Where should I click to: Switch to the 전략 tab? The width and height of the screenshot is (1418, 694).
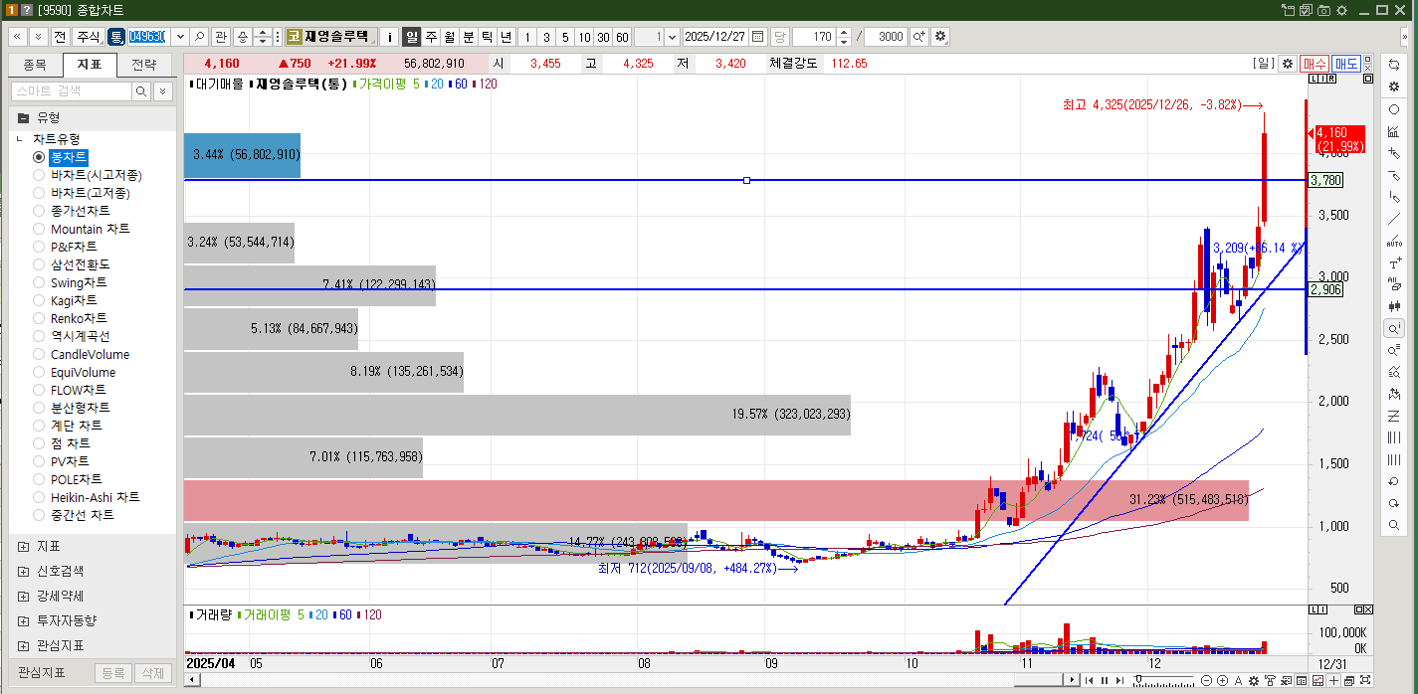click(x=144, y=66)
